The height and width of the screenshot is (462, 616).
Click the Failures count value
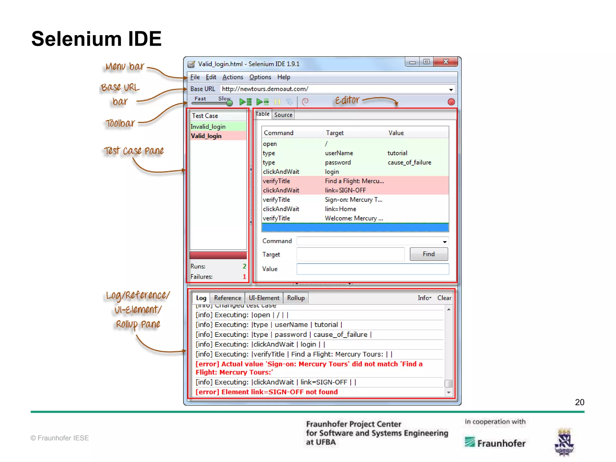tap(244, 277)
